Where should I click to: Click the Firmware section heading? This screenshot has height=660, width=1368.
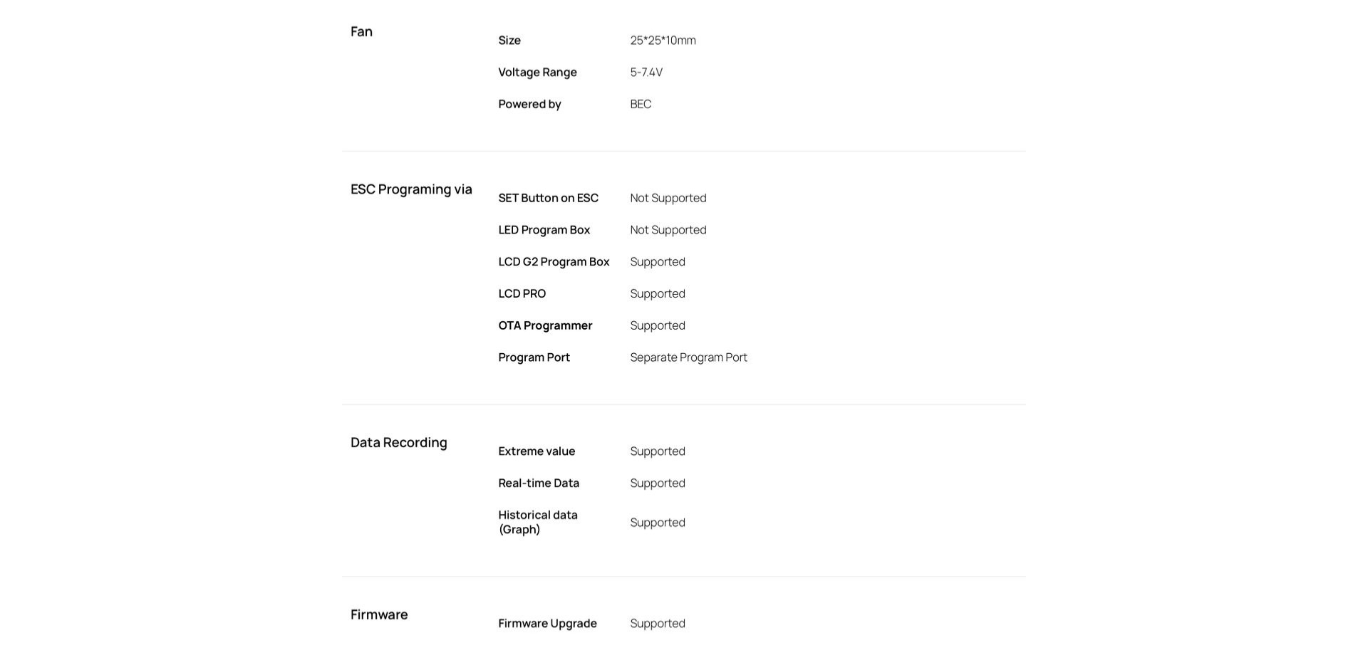pyautogui.click(x=379, y=614)
